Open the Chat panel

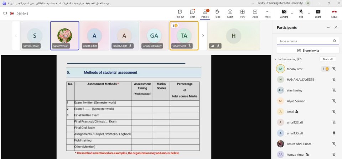(x=192, y=14)
